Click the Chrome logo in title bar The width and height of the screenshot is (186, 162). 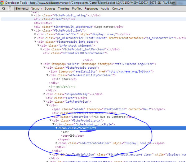point(2,2)
